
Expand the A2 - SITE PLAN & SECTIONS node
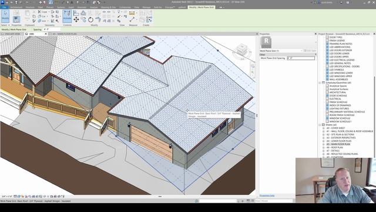point(324,135)
